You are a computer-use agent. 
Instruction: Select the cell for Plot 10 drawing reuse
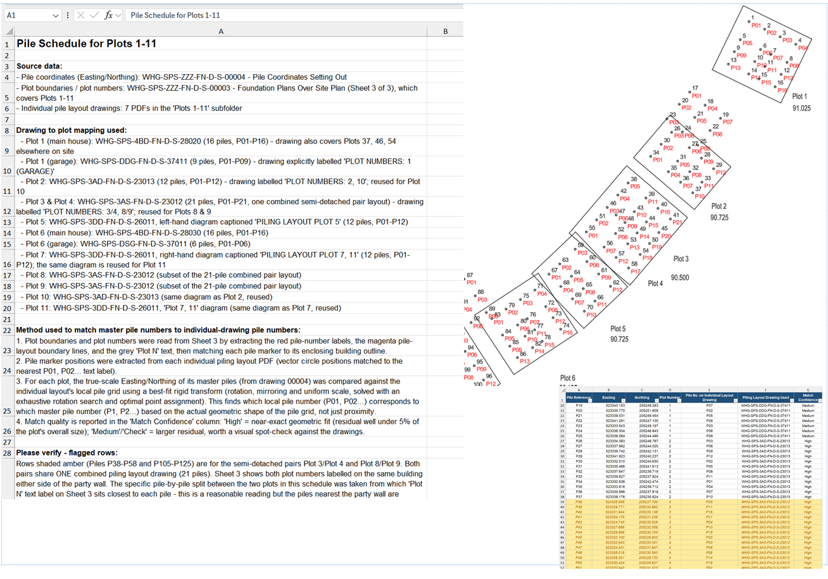[x=220, y=296]
